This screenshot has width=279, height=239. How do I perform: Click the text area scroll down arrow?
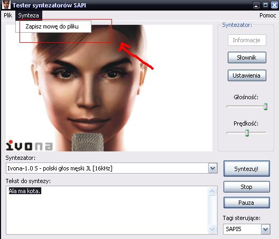pyautogui.click(x=212, y=229)
